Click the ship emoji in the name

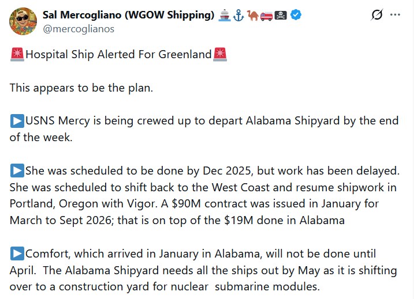coord(224,15)
